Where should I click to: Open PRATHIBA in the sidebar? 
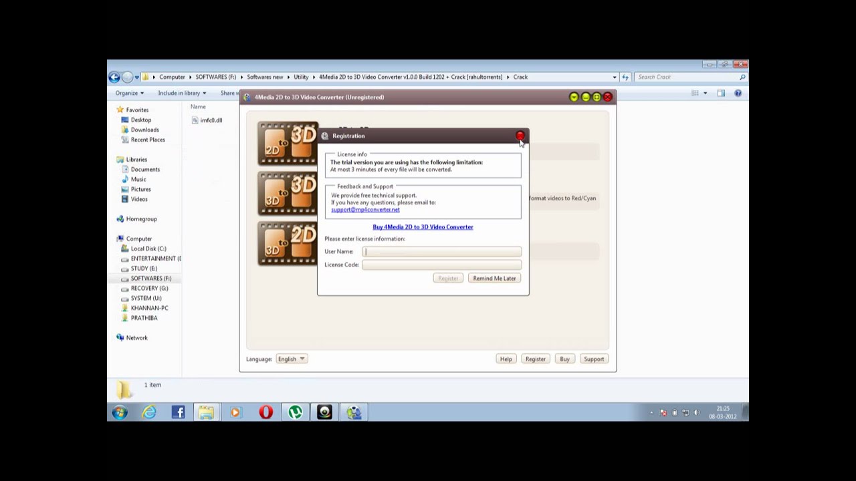tap(144, 318)
